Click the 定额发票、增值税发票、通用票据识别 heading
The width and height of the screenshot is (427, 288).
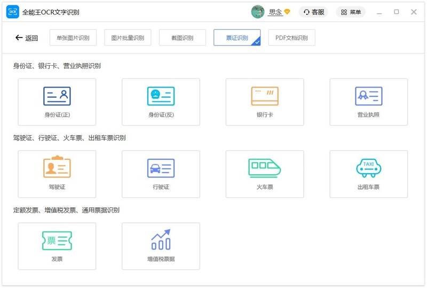tap(66, 210)
